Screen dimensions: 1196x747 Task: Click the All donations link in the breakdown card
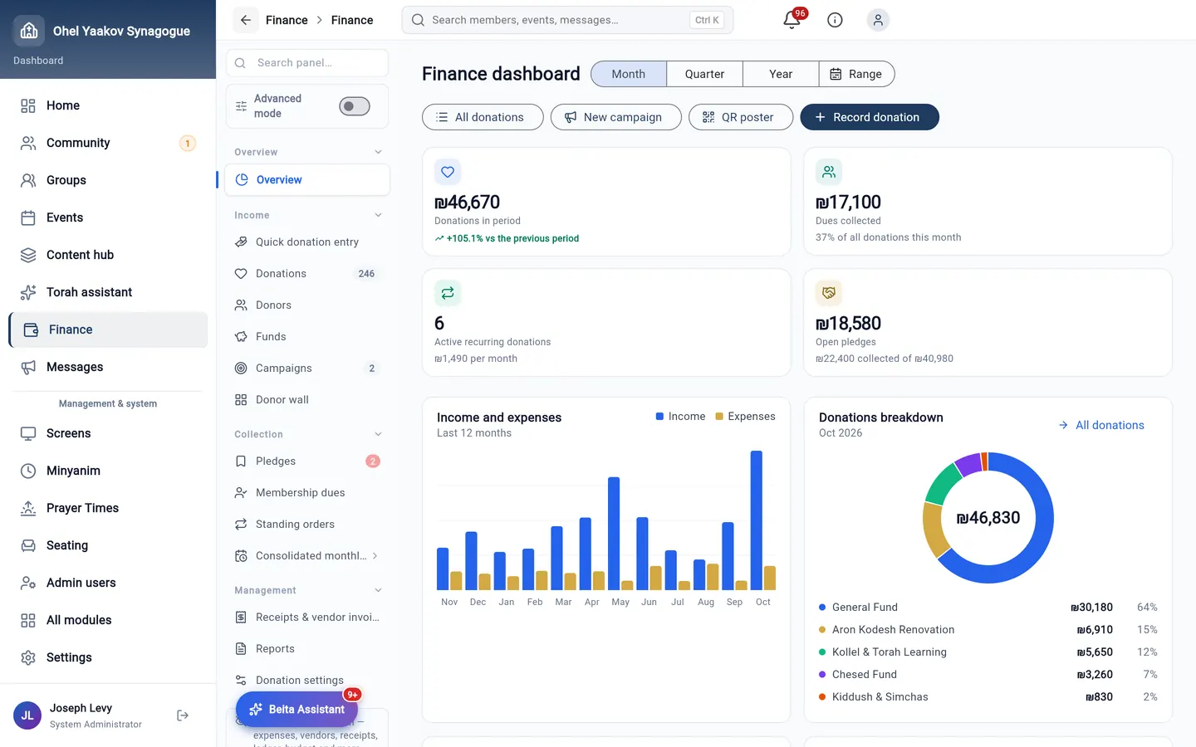[x=1101, y=425]
